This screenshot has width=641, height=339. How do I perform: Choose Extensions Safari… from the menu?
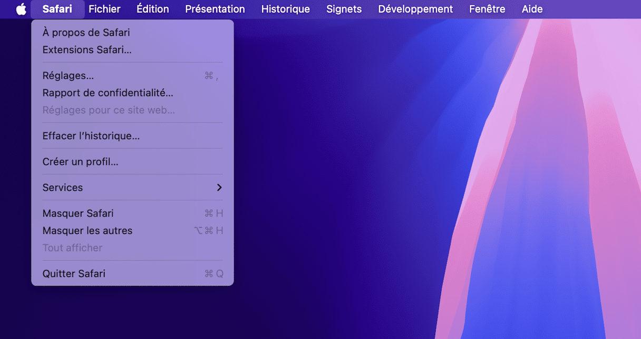(x=87, y=50)
